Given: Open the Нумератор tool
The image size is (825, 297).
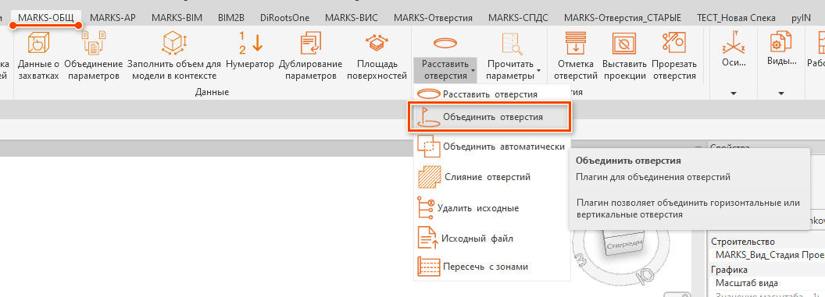Looking at the screenshot, I should [x=250, y=50].
